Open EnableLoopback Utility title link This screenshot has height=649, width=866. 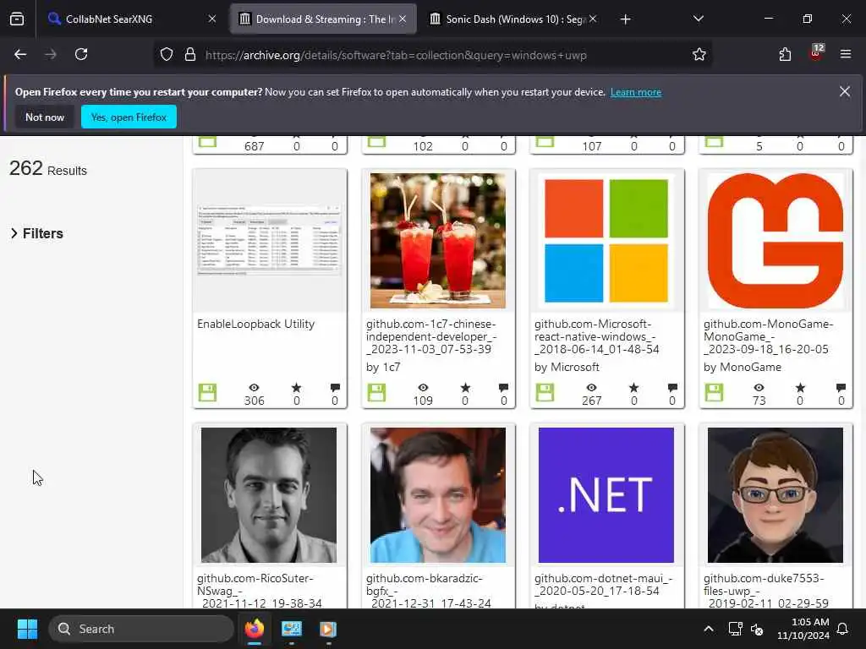click(255, 324)
